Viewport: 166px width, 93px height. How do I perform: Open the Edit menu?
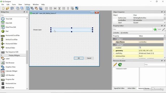[8, 4]
